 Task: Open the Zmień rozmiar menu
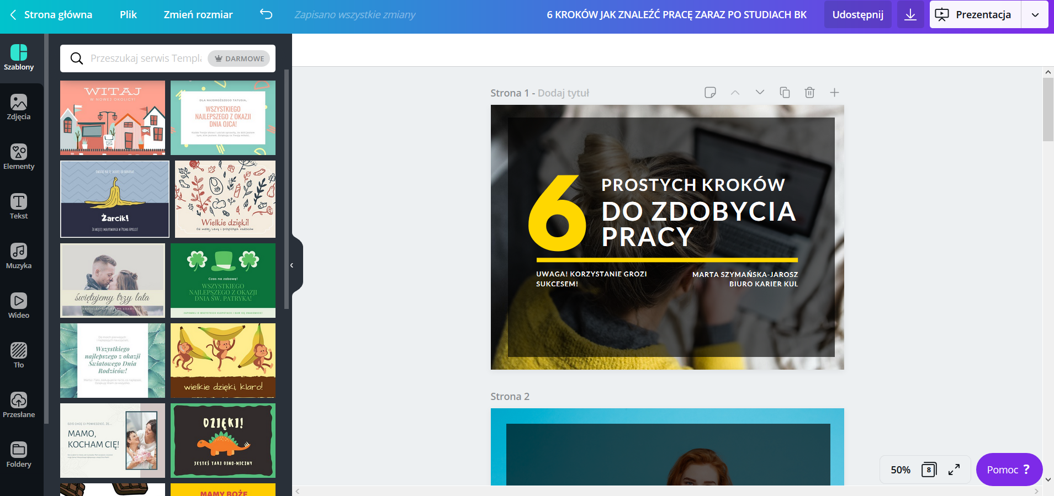(198, 14)
